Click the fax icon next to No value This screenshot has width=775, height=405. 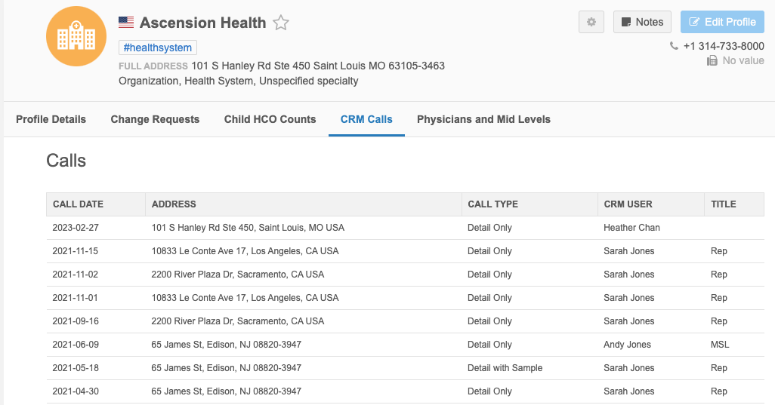click(712, 60)
